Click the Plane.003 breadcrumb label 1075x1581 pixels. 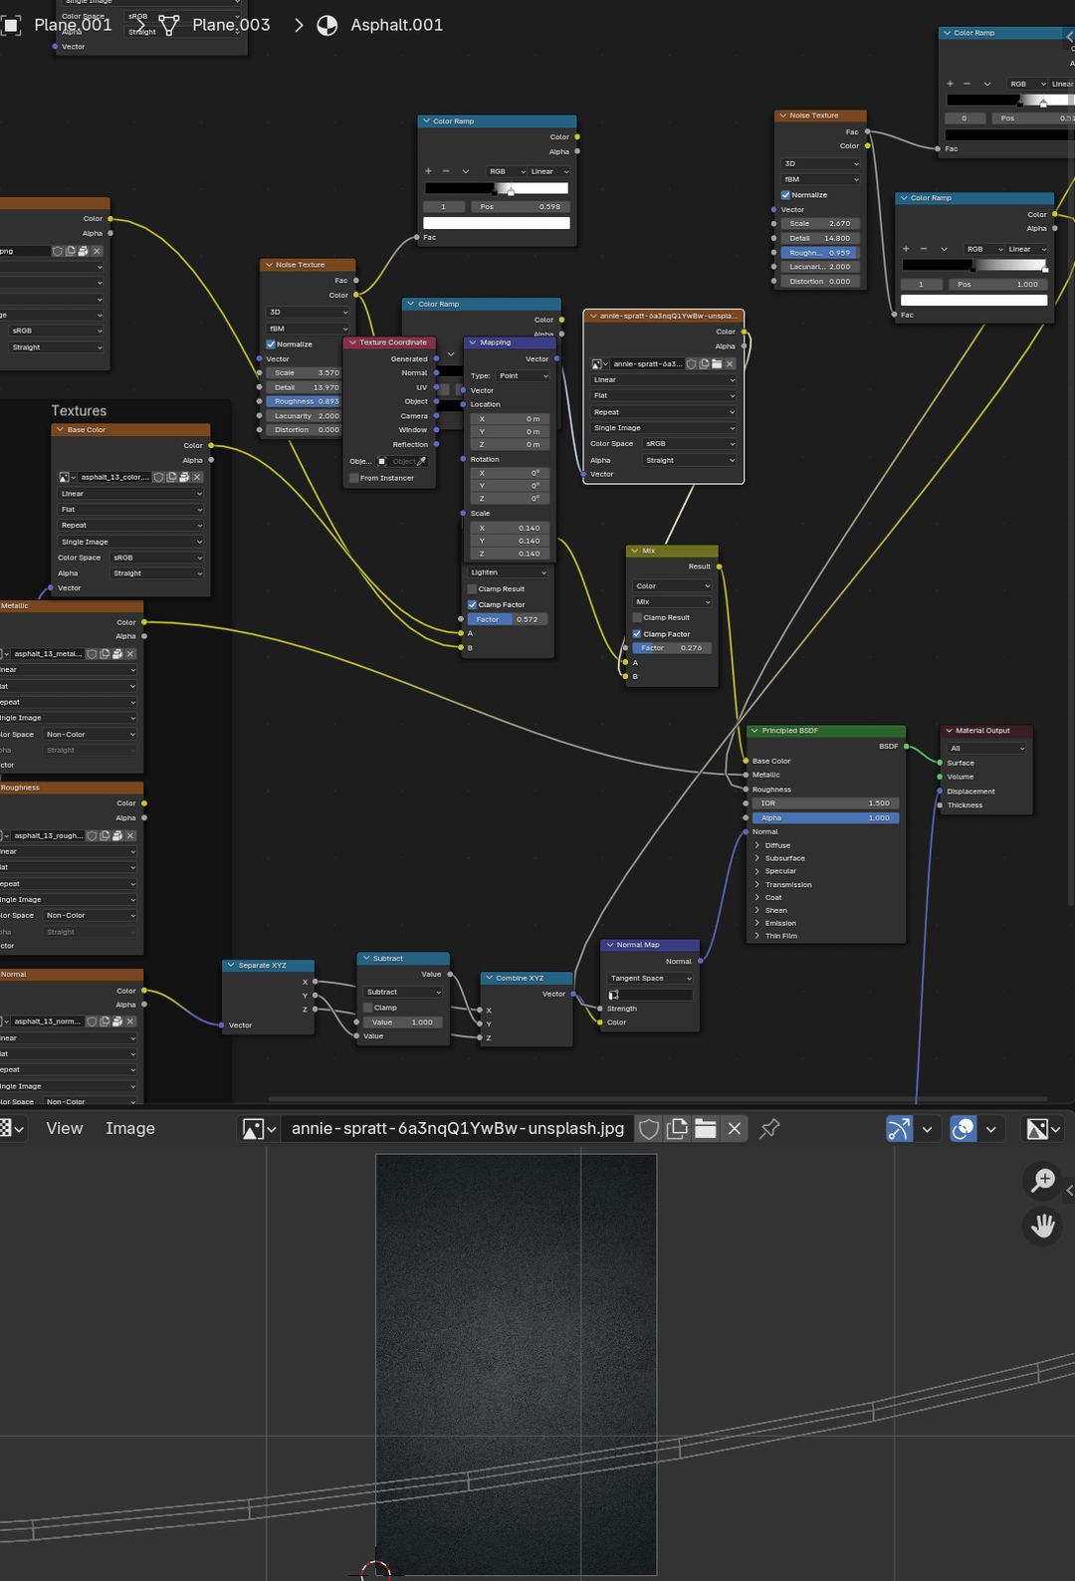(231, 25)
